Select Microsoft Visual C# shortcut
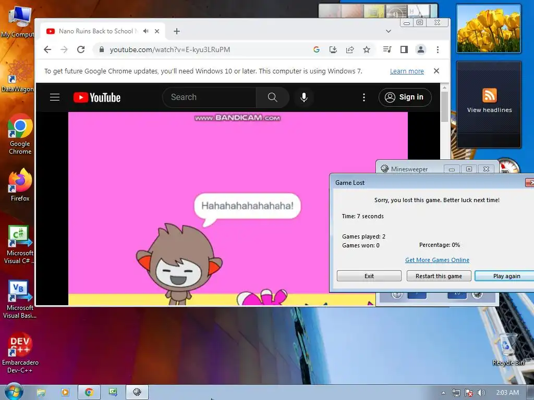 tap(19, 245)
